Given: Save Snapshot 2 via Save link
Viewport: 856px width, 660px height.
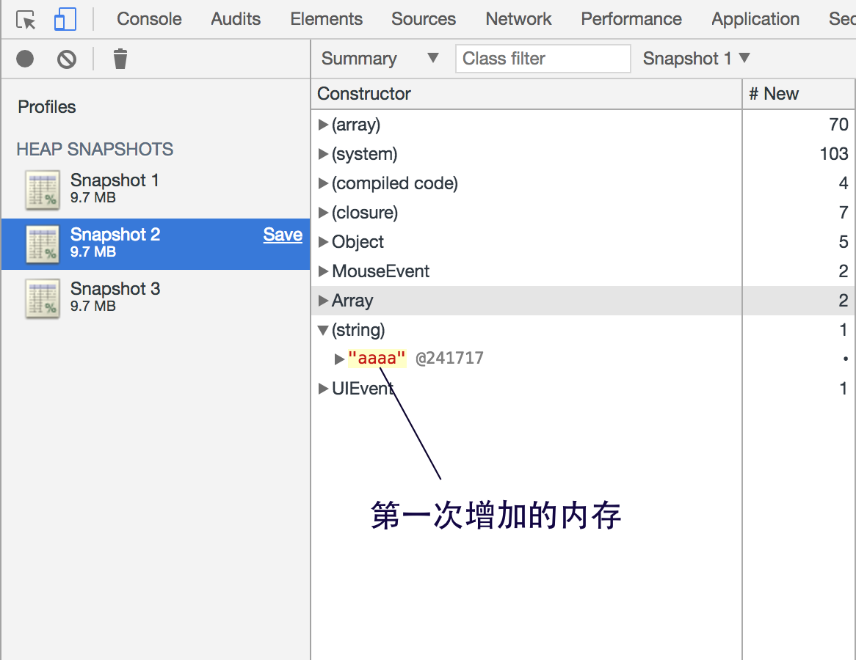Looking at the screenshot, I should tap(283, 235).
